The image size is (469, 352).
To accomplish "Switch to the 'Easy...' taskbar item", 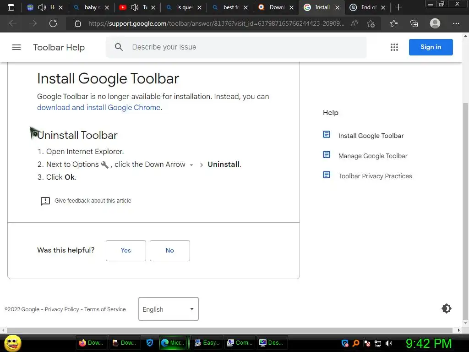I will 207,343.
